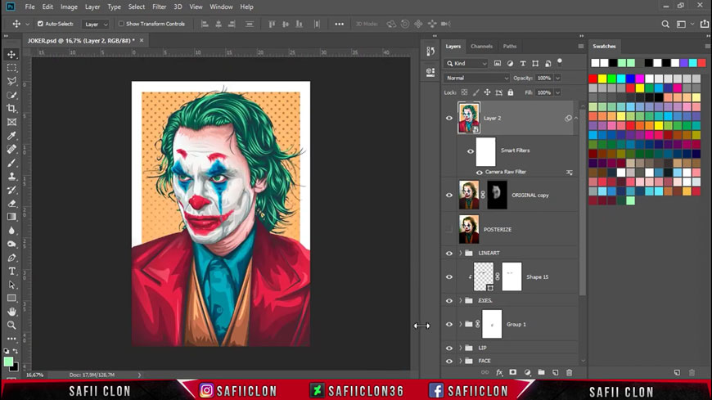
Task: Open the File menu
Action: pos(29,7)
